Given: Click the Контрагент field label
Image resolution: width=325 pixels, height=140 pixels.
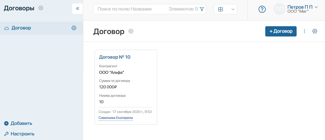Looking at the screenshot, I should pyautogui.click(x=108, y=66).
